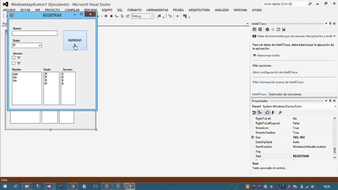Click the Step Into toolbar icon
The width and height of the screenshot is (338, 190).
117,16
